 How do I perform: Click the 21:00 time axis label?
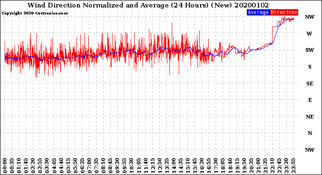click(x=258, y=166)
